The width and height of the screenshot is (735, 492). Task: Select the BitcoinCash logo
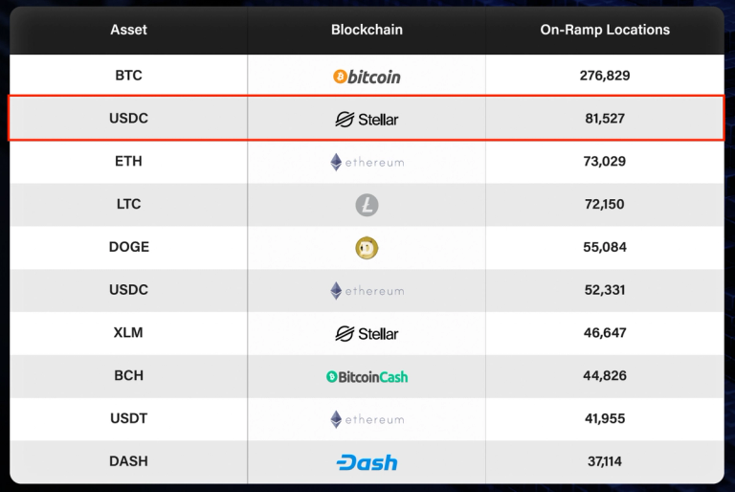pos(367,376)
